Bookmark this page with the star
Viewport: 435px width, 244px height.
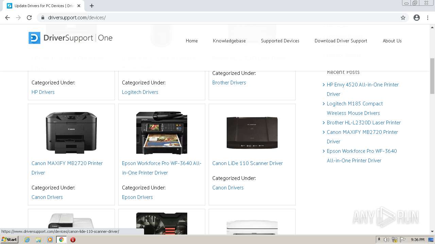tap(403, 18)
